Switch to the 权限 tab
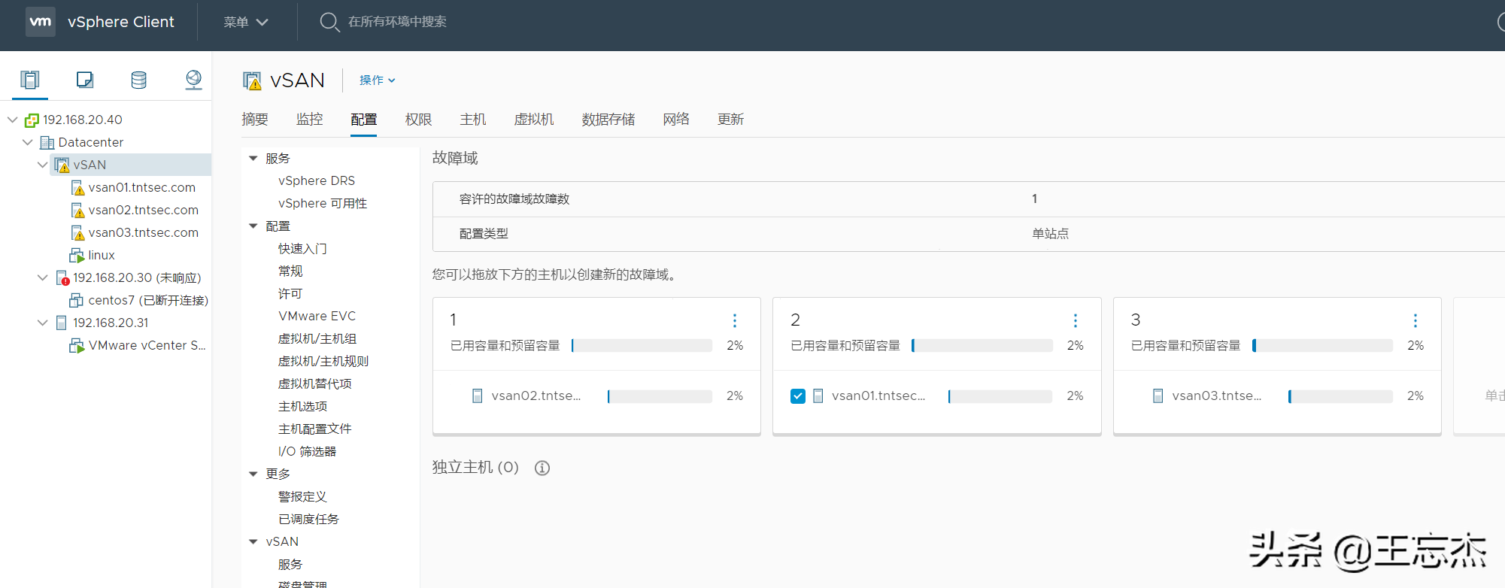Viewport: 1505px width, 588px height. click(418, 119)
